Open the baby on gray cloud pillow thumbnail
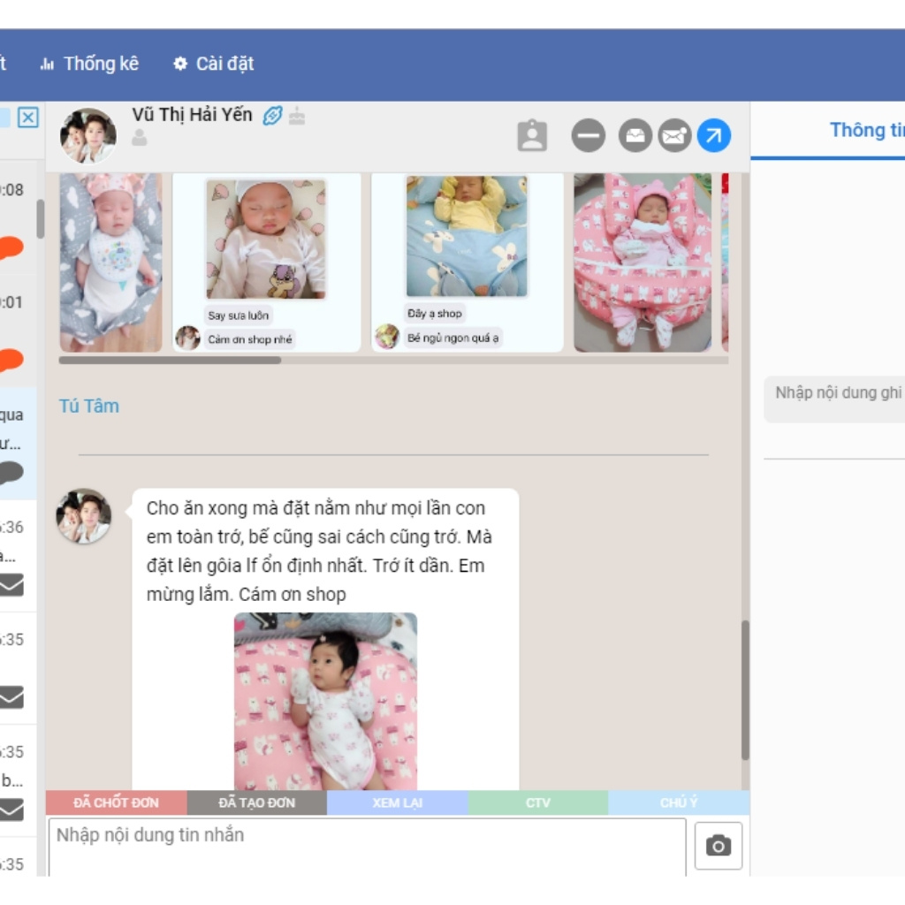This screenshot has width=905, height=905. click(110, 262)
